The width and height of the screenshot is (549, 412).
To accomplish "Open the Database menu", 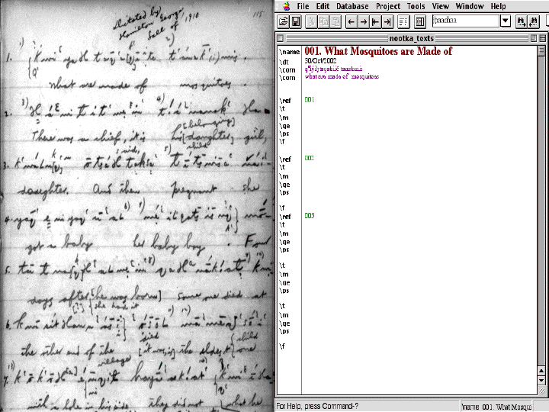I will pos(352,6).
